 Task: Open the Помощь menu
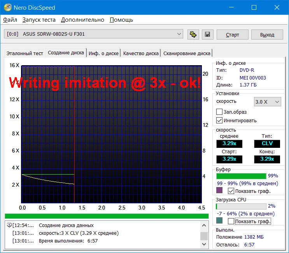[121, 20]
